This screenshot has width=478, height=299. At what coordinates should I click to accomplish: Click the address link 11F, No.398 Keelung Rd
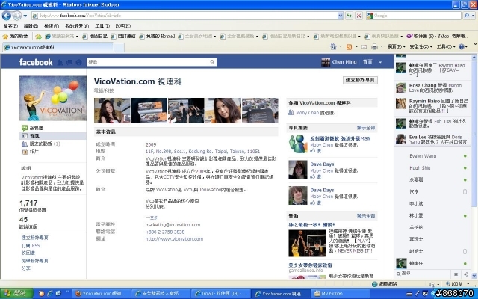pos(202,151)
